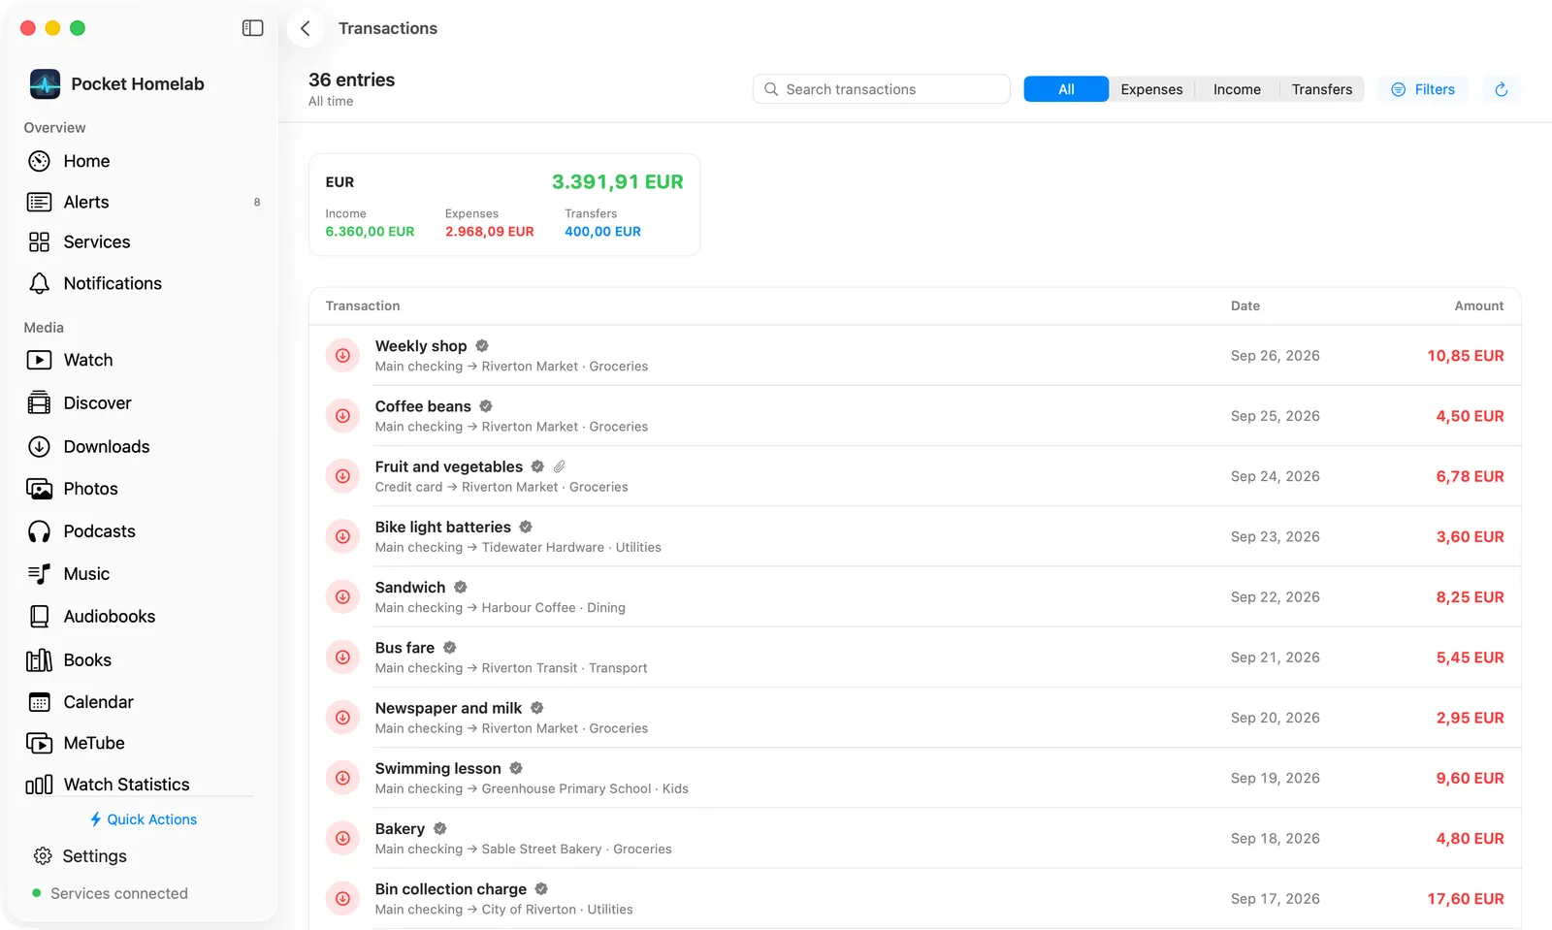
Task: Switch to the Transfers tab
Action: point(1321,89)
